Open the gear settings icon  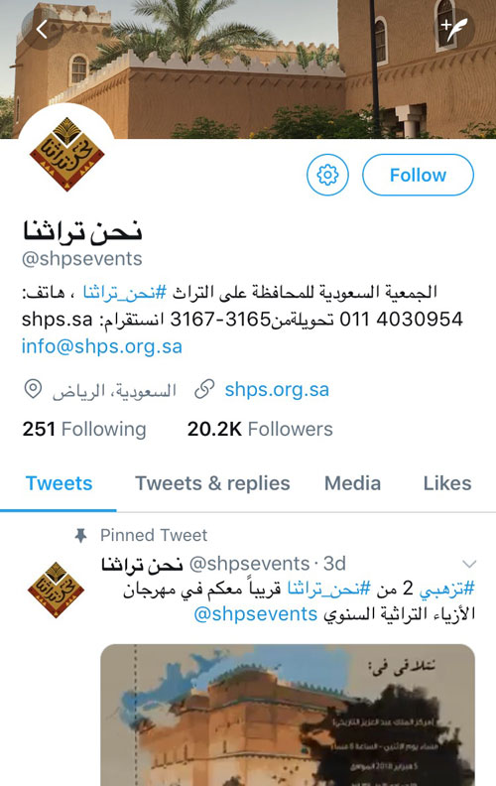(x=327, y=175)
